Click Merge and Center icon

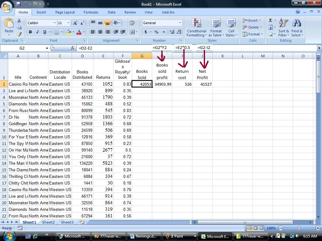(132, 32)
